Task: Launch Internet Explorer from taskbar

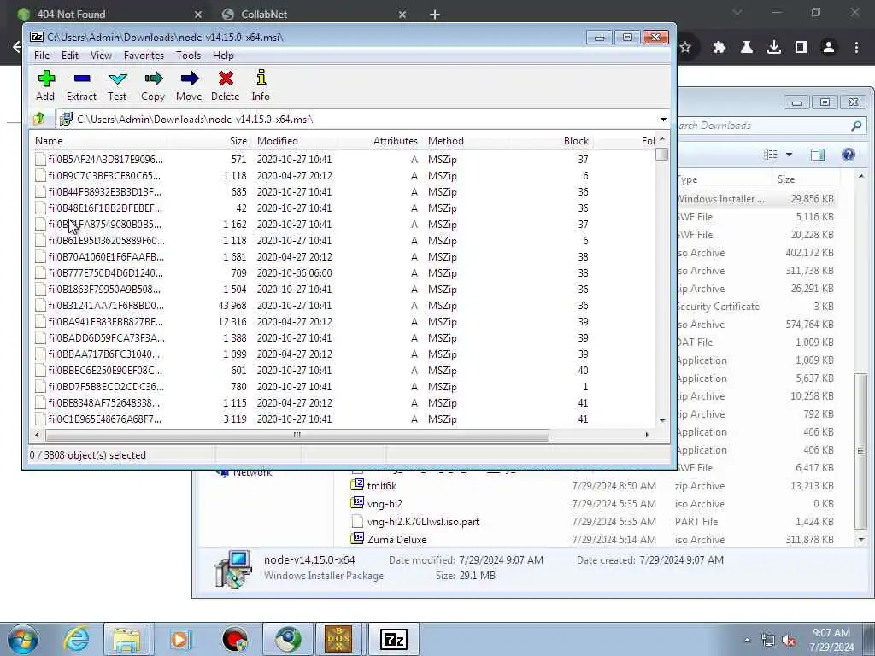Action: coord(76,639)
